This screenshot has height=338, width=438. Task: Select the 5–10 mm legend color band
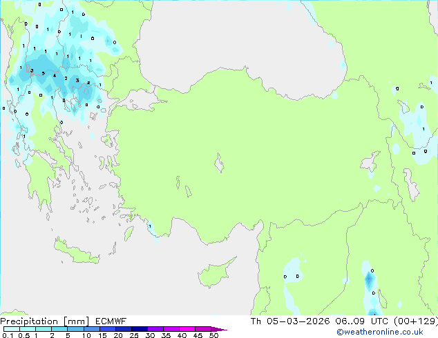[x=75, y=329]
